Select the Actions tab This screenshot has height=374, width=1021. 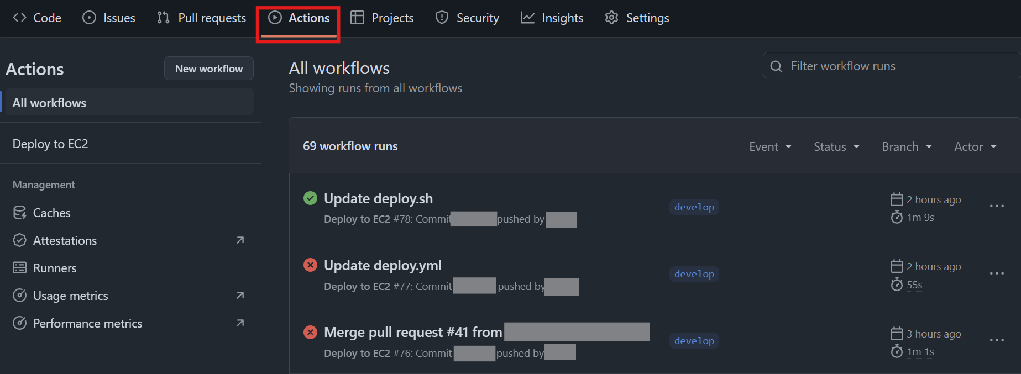[x=299, y=18]
